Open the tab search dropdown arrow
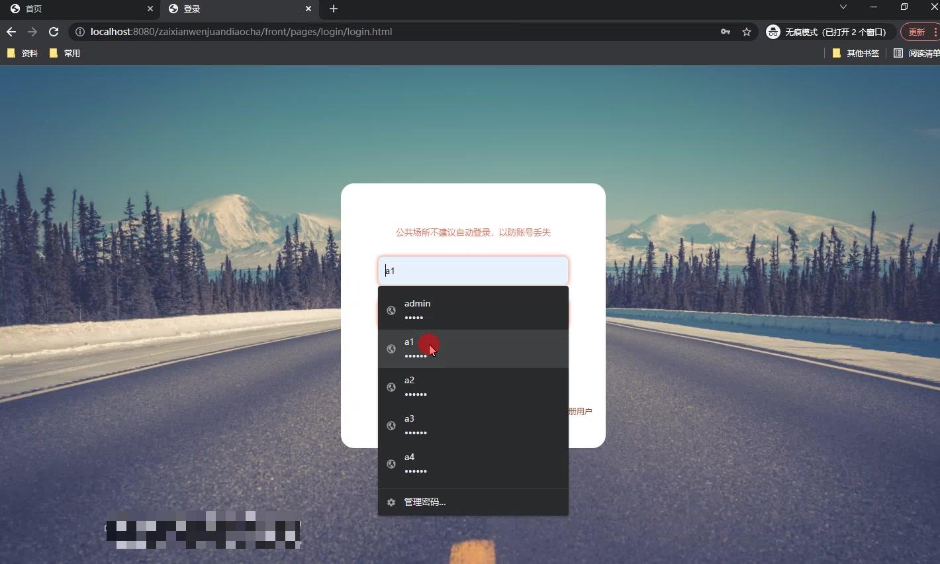This screenshot has height=564, width=940. coord(843,7)
